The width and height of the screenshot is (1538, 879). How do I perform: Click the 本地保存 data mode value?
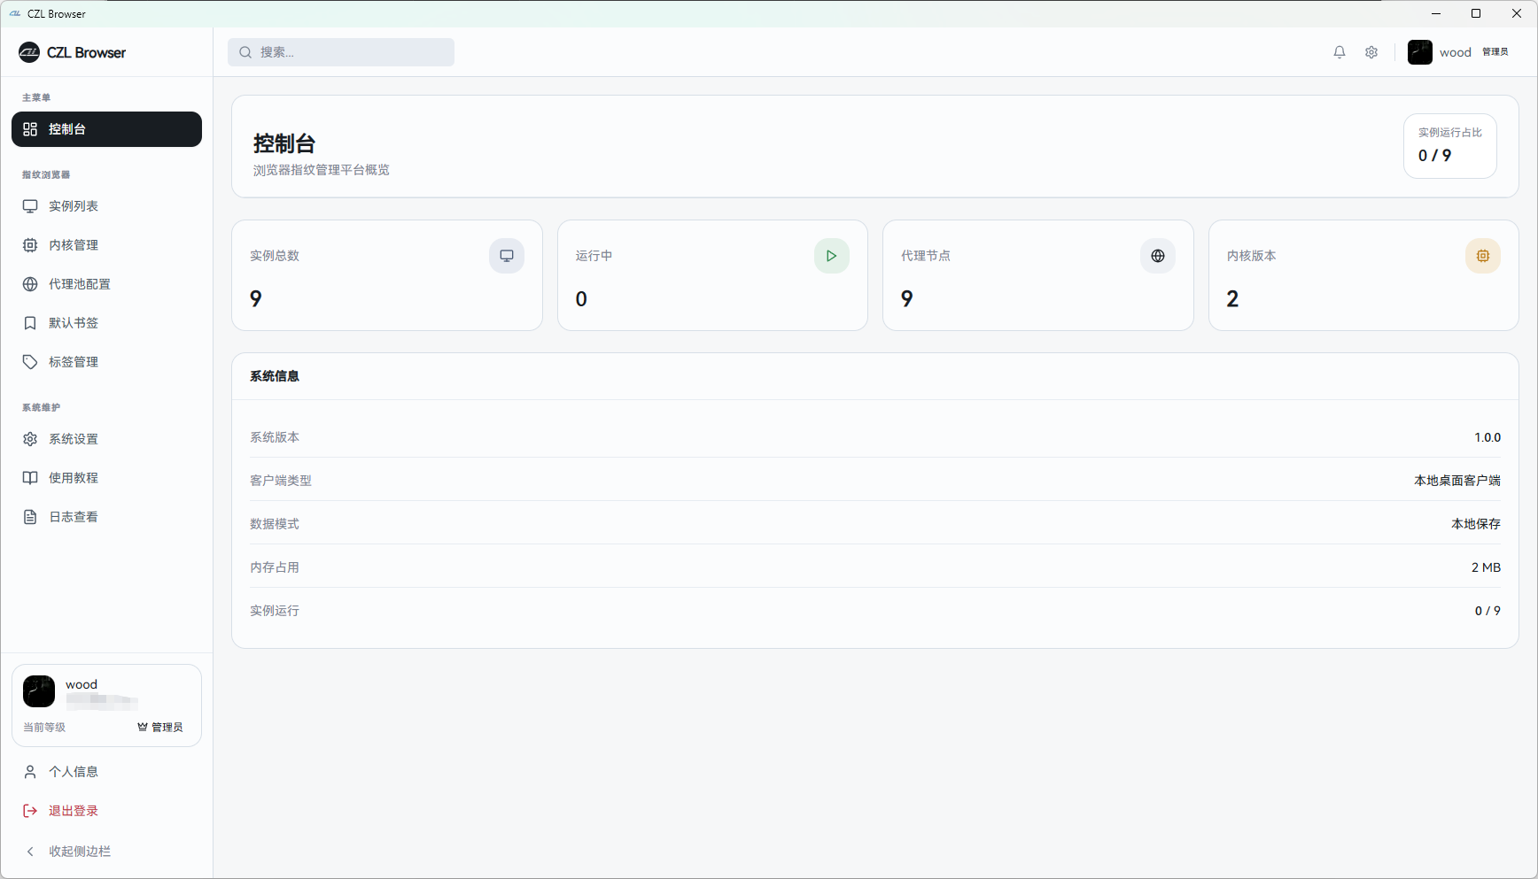1476,524
